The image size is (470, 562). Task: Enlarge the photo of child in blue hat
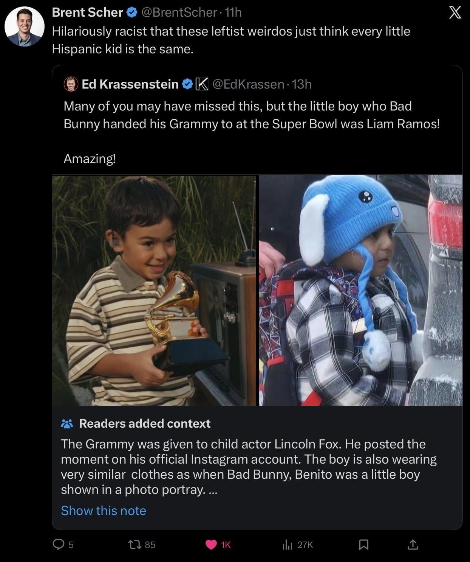click(x=360, y=290)
